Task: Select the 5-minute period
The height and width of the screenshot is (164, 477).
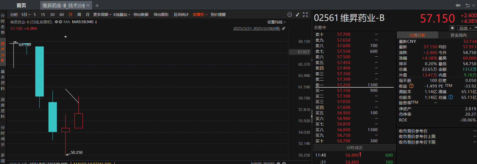Action: pyautogui.click(x=35, y=15)
